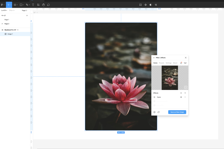This screenshot has width=224, height=149.
Task: Select the Text tool
Action: (33, 5)
